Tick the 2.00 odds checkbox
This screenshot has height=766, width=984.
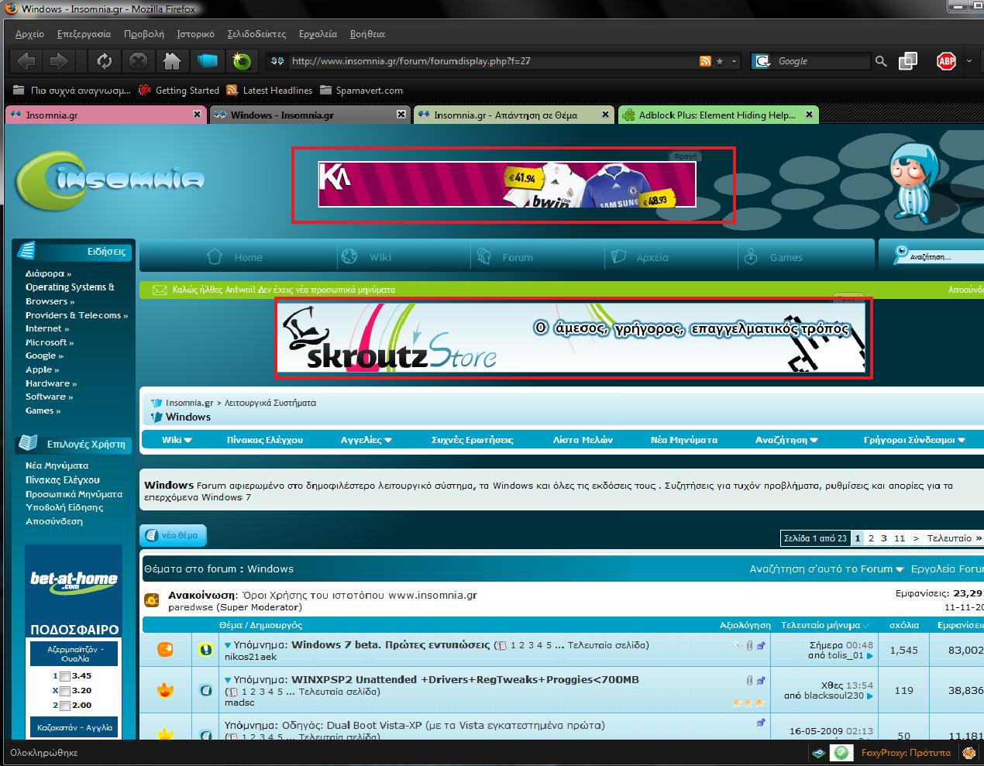click(x=65, y=706)
